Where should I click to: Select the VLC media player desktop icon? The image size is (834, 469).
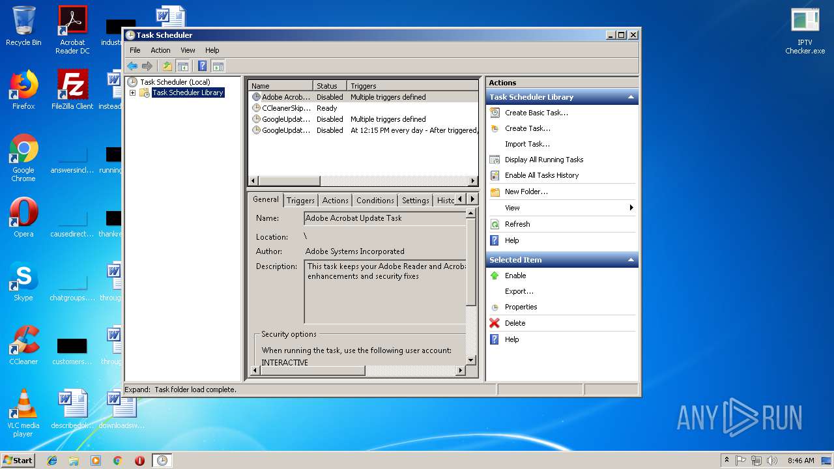coord(23,413)
